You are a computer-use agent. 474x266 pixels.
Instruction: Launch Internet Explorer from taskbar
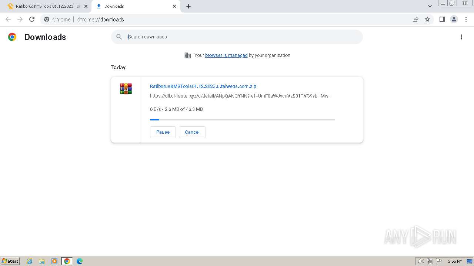[30, 261]
